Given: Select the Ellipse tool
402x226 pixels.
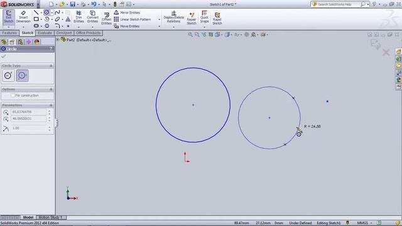Looking at the screenshot, I should pos(57,19).
